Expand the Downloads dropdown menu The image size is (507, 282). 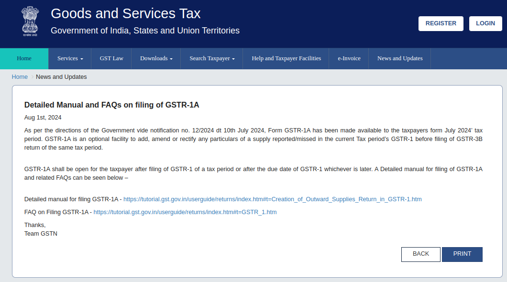point(156,58)
